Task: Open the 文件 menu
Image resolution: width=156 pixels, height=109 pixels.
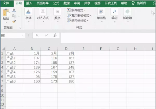Action: (x=6, y=3)
